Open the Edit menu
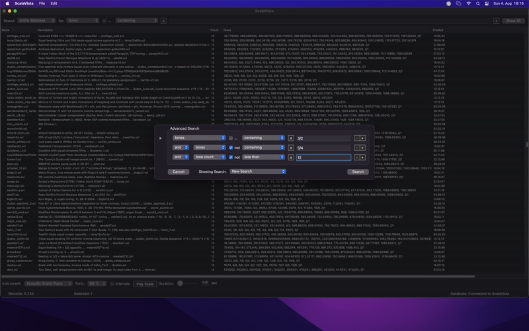This screenshot has width=529, height=331. tap(54, 3)
